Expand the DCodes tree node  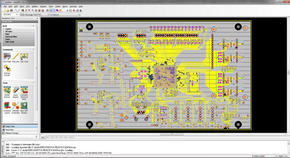click(x=3, y=32)
